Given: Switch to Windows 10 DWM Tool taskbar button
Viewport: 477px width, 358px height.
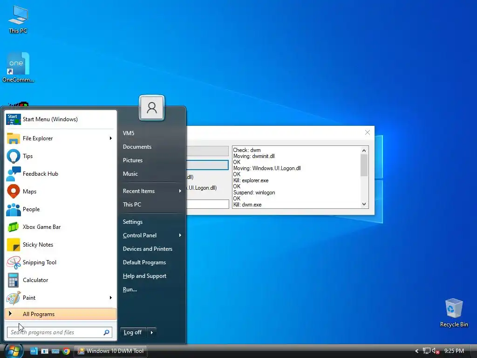Looking at the screenshot, I should [111, 351].
